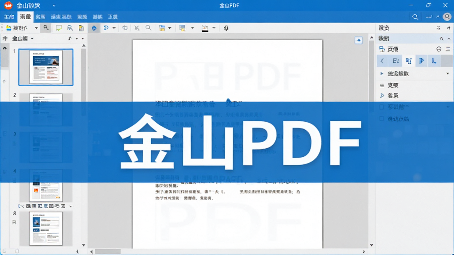Image resolution: width=454 pixels, height=255 pixels.
Task: Switch to the third ribbon tab
Action: click(x=40, y=17)
